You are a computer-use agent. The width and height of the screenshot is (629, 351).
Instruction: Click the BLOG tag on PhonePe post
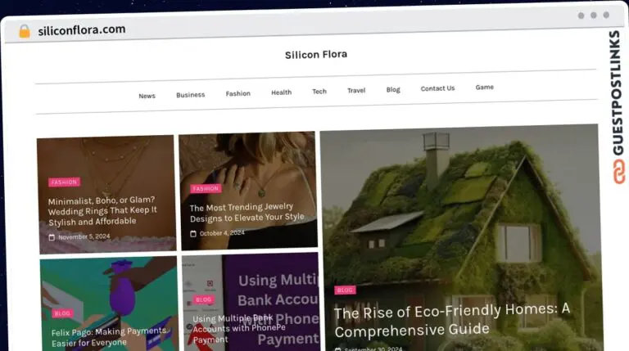pos(203,299)
